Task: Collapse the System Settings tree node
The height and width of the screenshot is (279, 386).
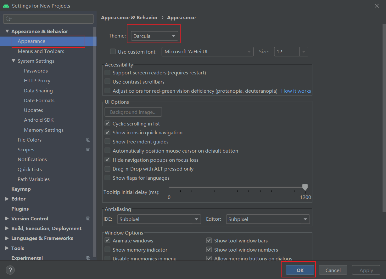Action: click(x=13, y=61)
